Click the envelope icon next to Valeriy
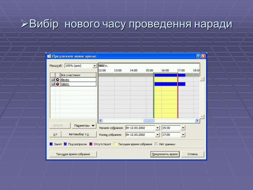The image size is (253, 190). (53, 84)
